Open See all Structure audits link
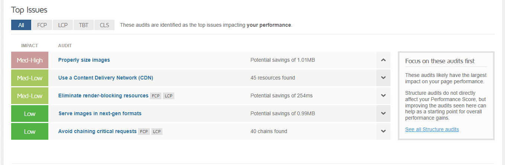This screenshot has height=165, width=505. [432, 129]
